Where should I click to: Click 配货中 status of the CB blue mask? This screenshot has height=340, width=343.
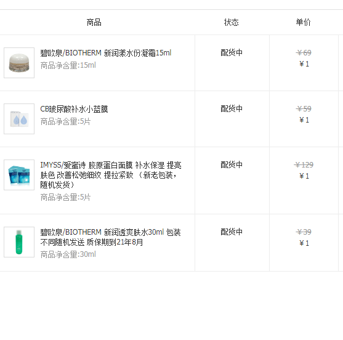coord(232,109)
